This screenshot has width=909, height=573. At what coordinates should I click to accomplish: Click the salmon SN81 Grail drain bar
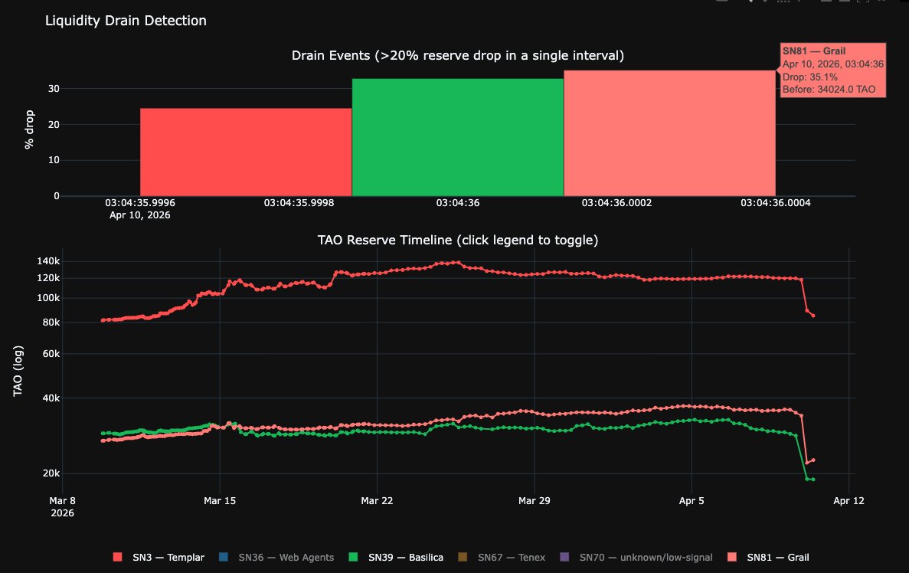(669, 133)
